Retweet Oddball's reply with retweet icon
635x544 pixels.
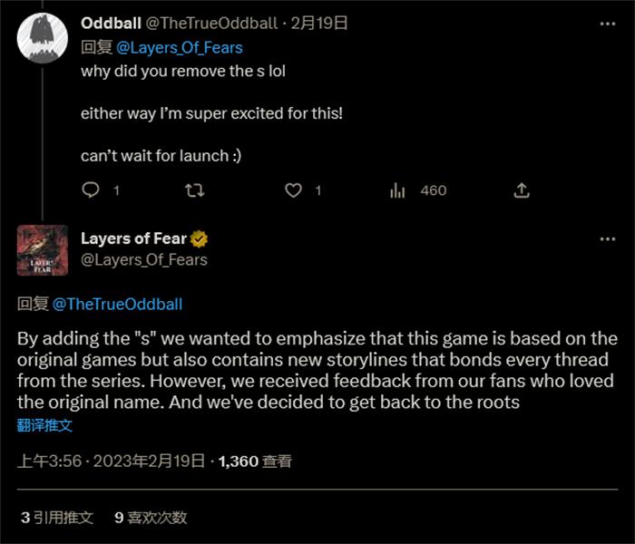click(x=195, y=190)
